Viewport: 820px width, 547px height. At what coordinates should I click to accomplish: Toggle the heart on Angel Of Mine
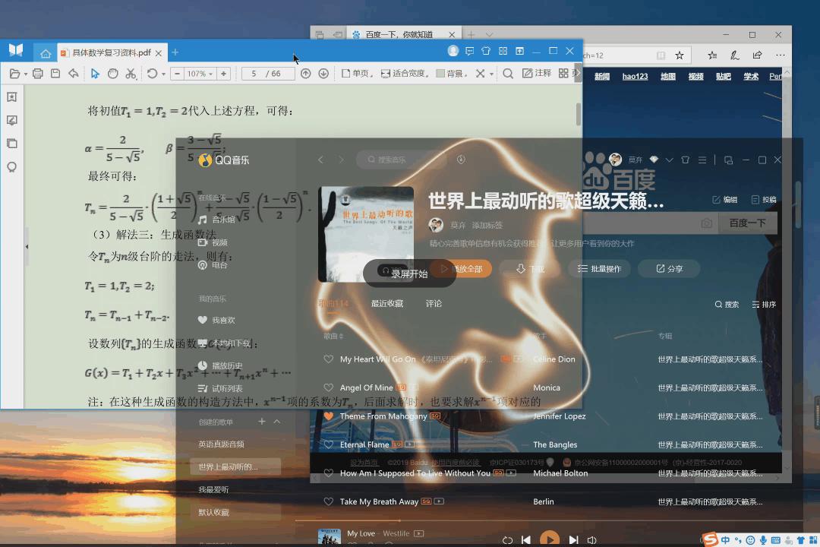pyautogui.click(x=328, y=387)
